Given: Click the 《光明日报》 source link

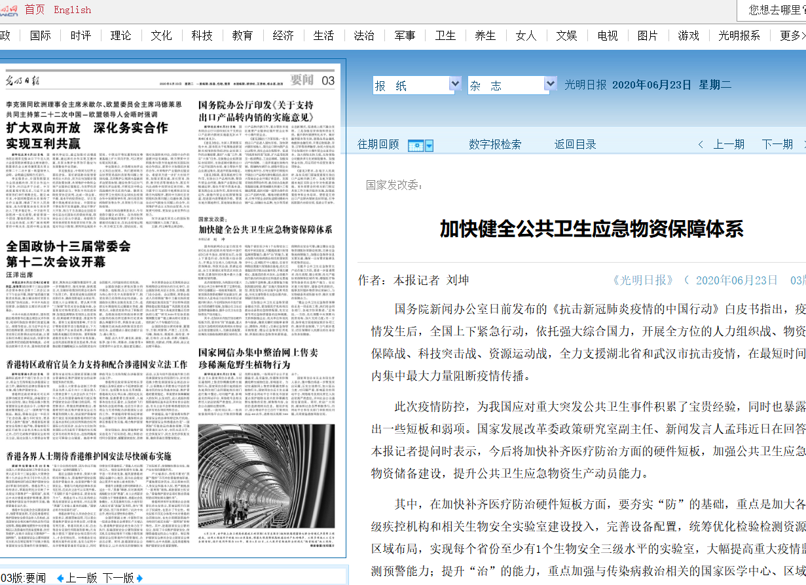Looking at the screenshot, I should [644, 280].
